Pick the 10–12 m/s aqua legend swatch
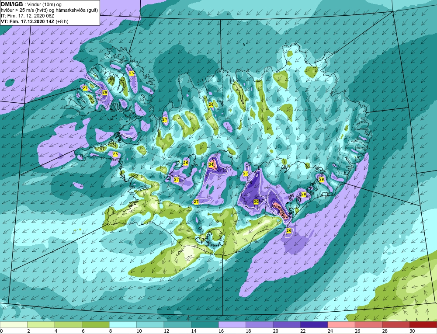 click(150, 325)
